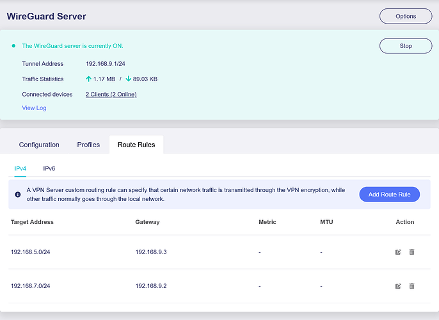Image resolution: width=439 pixels, height=320 pixels.
Task: Switch to the Profiles tab
Action: point(88,145)
